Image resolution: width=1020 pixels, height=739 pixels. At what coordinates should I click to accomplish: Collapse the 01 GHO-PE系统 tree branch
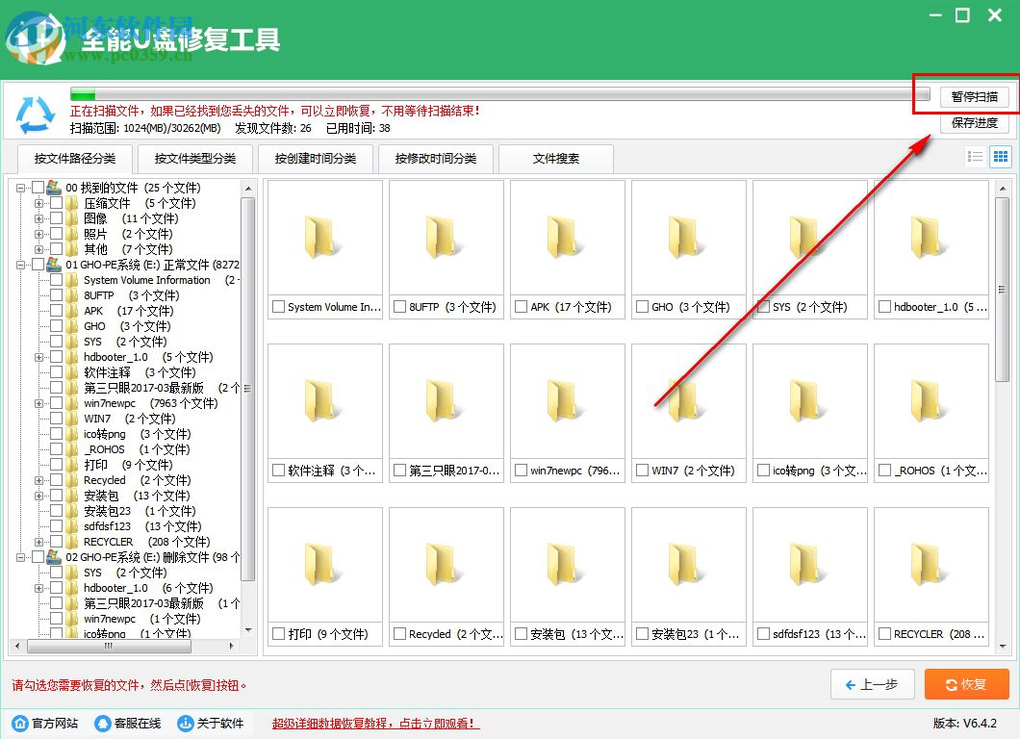tap(19, 265)
